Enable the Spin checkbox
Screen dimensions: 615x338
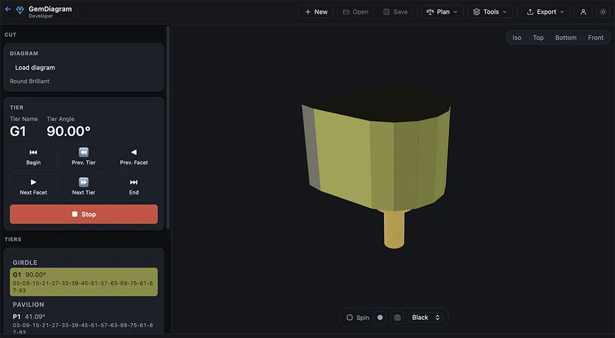[350, 318]
